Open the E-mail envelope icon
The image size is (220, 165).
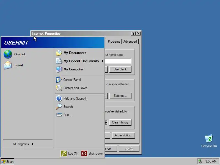pyautogui.click(x=8, y=65)
